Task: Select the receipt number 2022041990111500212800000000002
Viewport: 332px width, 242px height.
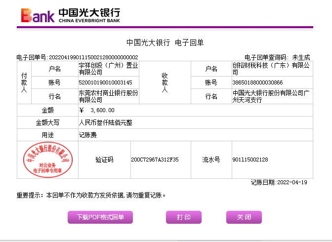Action: click(x=93, y=57)
